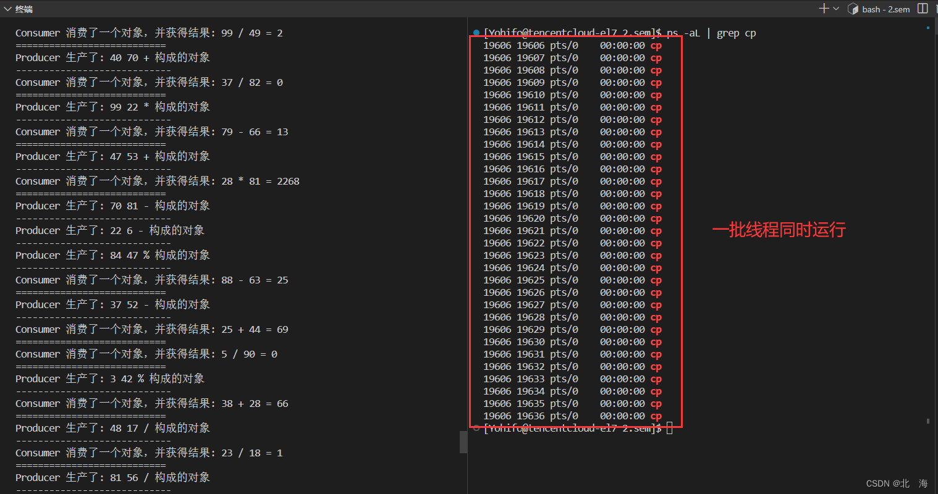Viewport: 938px width, 494px height.
Task: Click line 'Consumer ... 88 - 63 = 25'
Action: click(x=152, y=280)
